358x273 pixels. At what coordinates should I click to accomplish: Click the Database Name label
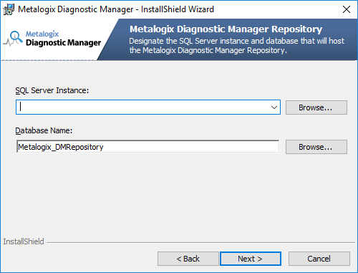tap(44, 130)
